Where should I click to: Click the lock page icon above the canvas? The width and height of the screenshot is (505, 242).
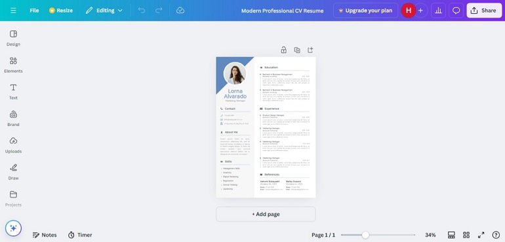pyautogui.click(x=283, y=50)
